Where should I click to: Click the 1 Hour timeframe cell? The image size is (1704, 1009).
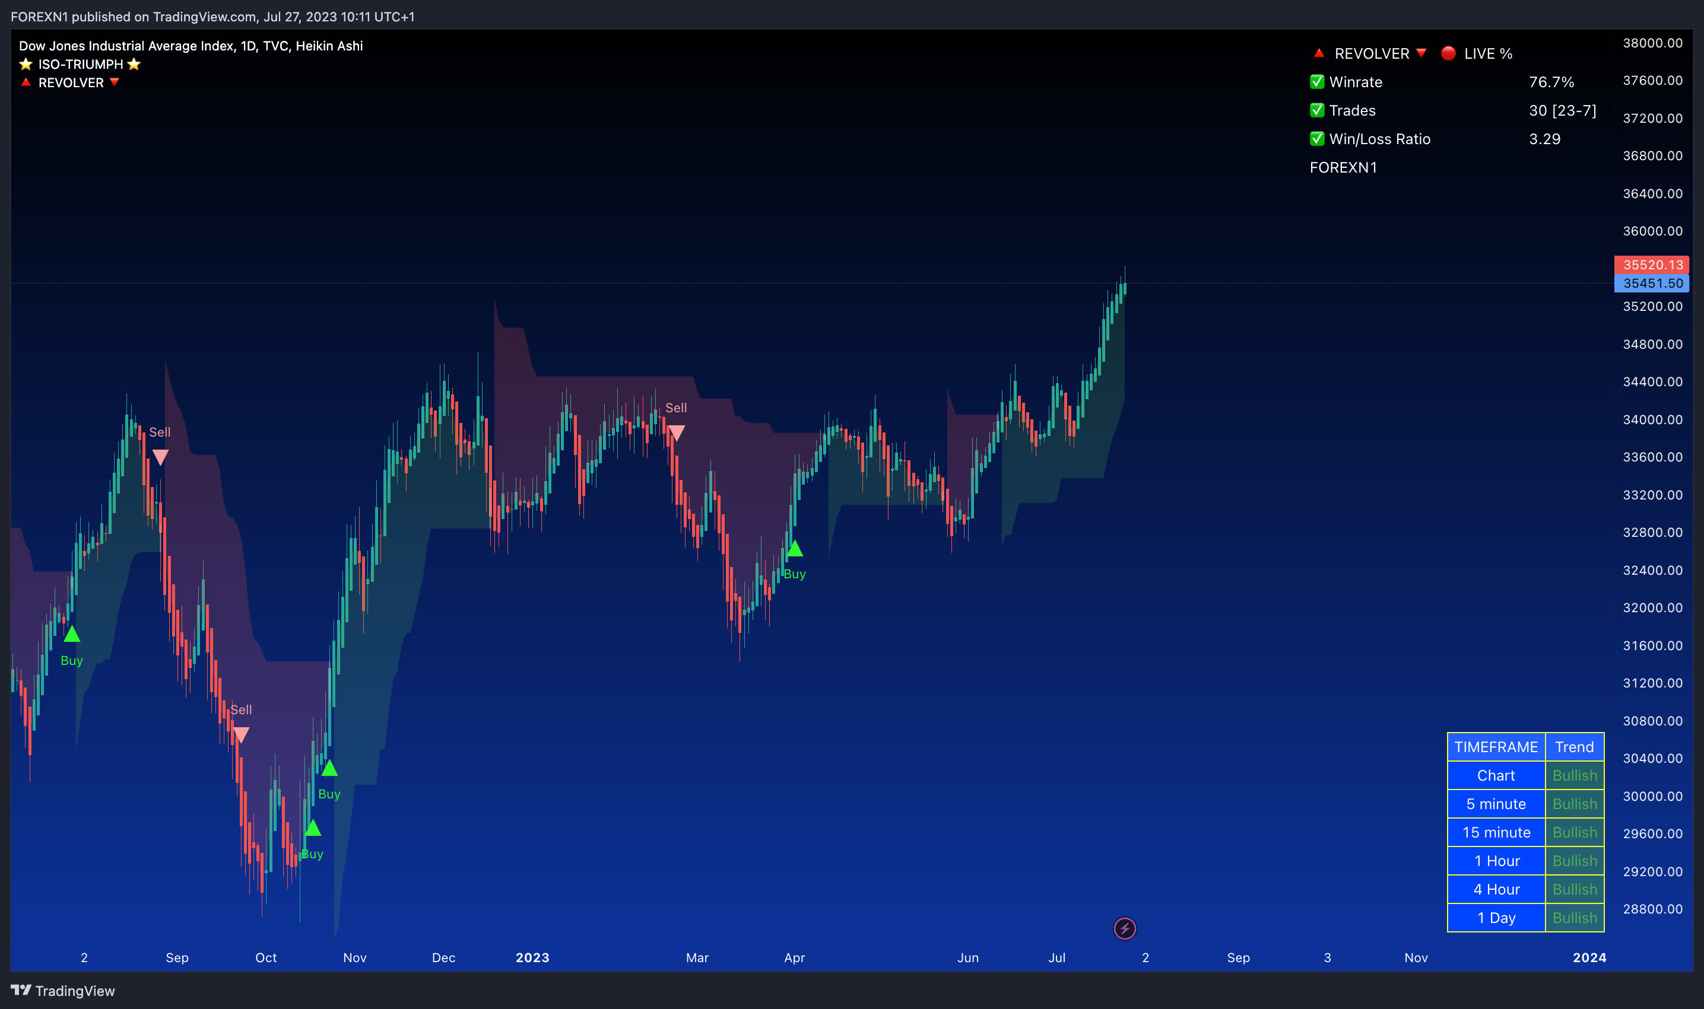[x=1496, y=861]
